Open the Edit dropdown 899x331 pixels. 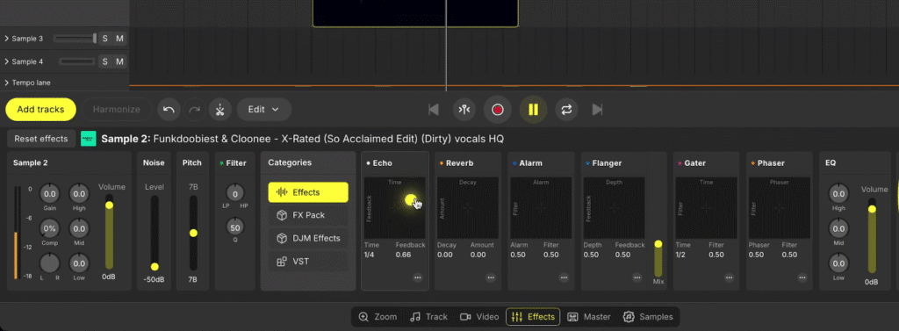[263, 109]
